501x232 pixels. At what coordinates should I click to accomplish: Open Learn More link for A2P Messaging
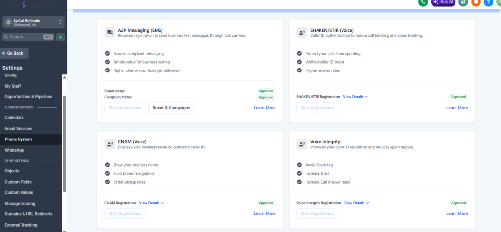265,108
